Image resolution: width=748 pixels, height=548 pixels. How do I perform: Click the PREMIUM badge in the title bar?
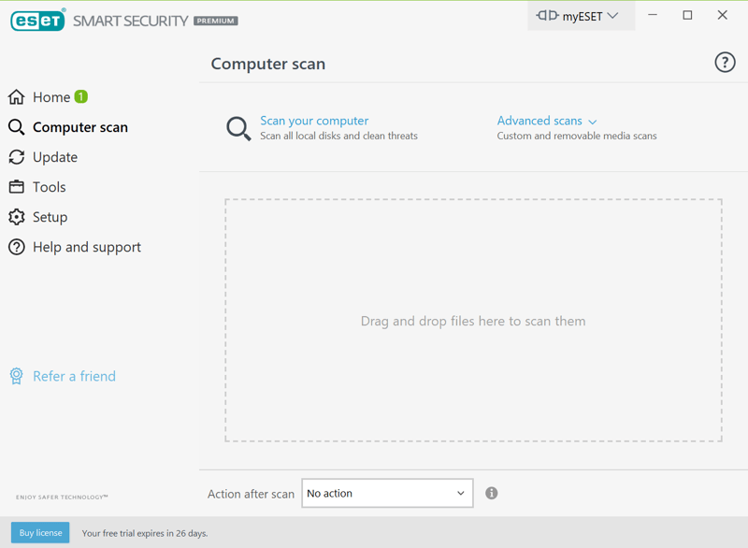(x=216, y=21)
